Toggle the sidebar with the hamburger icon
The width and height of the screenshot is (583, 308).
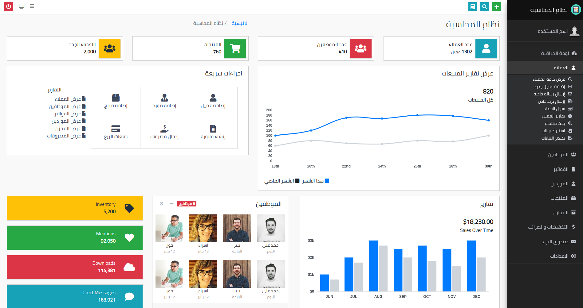(x=32, y=6)
